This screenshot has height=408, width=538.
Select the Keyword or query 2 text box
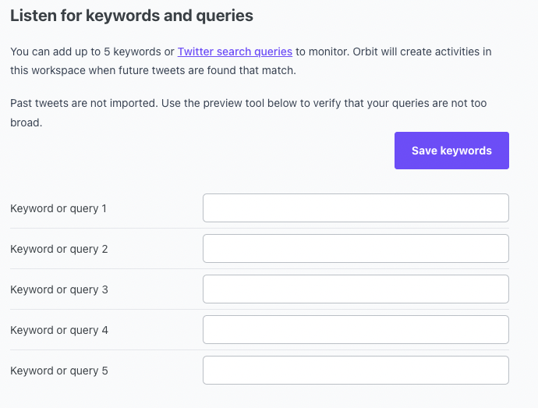tap(356, 249)
